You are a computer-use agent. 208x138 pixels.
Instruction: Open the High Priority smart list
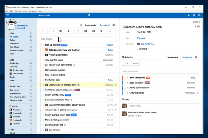[x=15, y=94]
